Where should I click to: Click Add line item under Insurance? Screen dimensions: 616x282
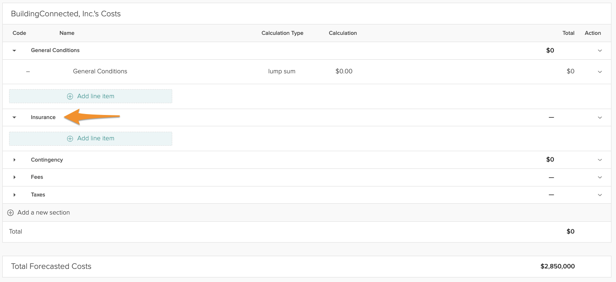click(91, 139)
